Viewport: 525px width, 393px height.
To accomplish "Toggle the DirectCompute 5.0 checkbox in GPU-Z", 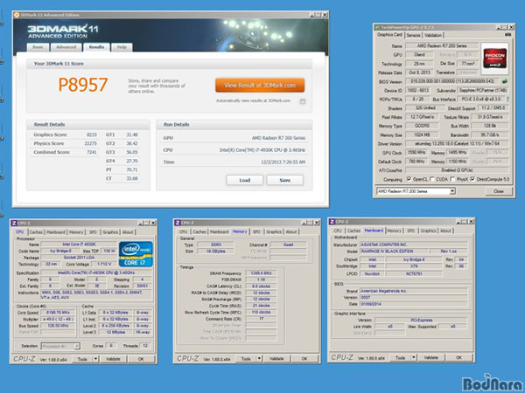I will [x=472, y=179].
